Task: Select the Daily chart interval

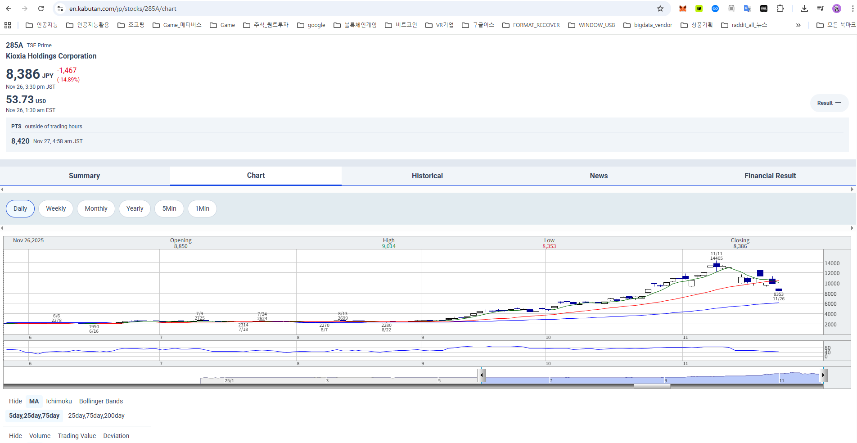Action: [20, 208]
